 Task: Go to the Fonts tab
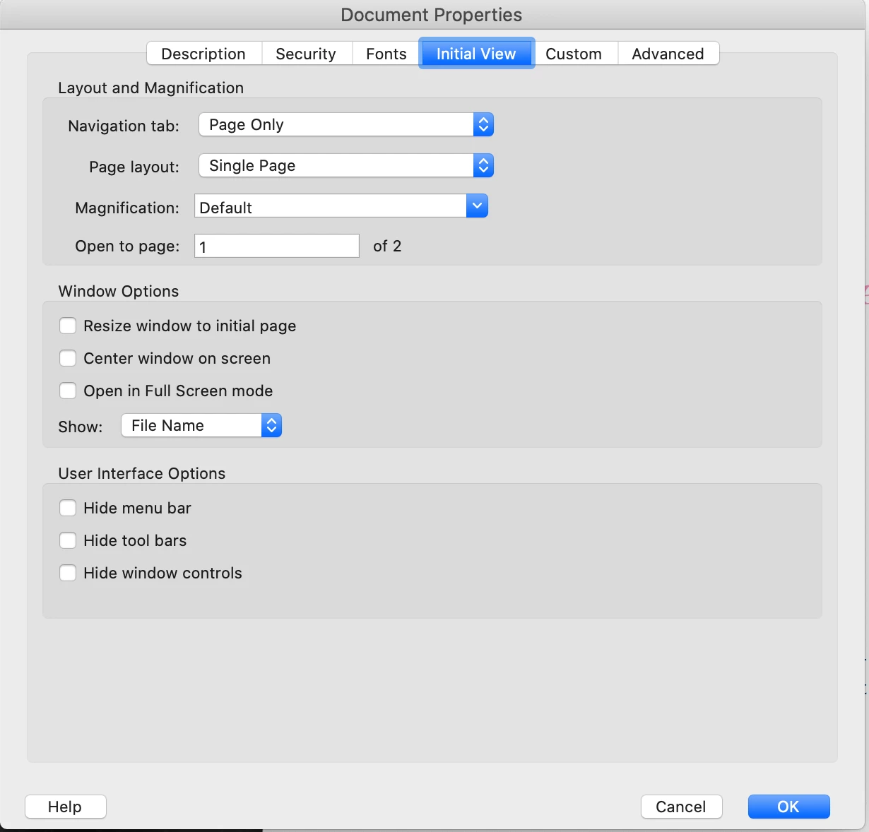click(386, 54)
